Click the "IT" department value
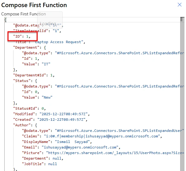Screen dimensions: 186x171 pos(46,64)
